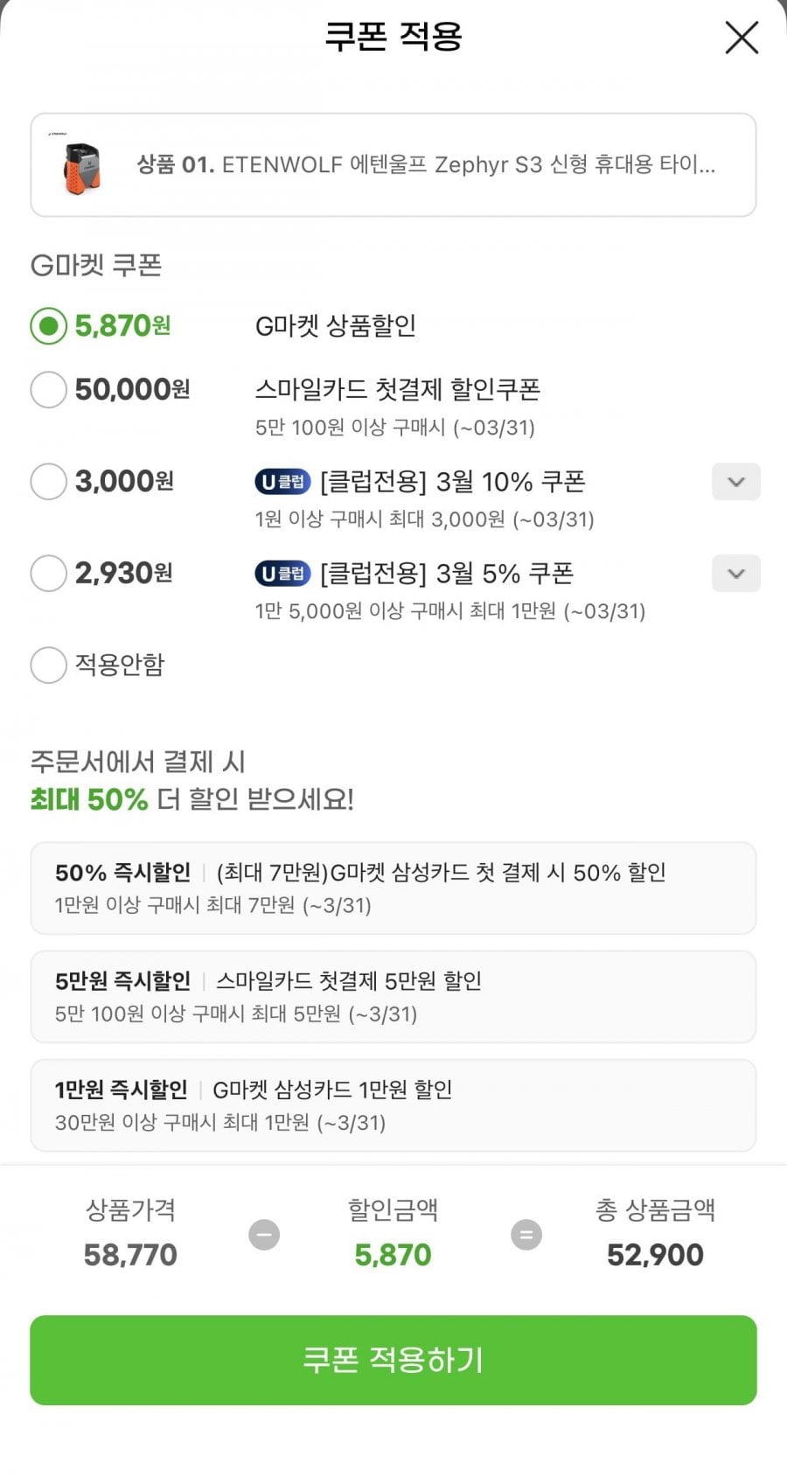Click the 상품 01 product name text
787x1484 pixels.
[x=426, y=164]
